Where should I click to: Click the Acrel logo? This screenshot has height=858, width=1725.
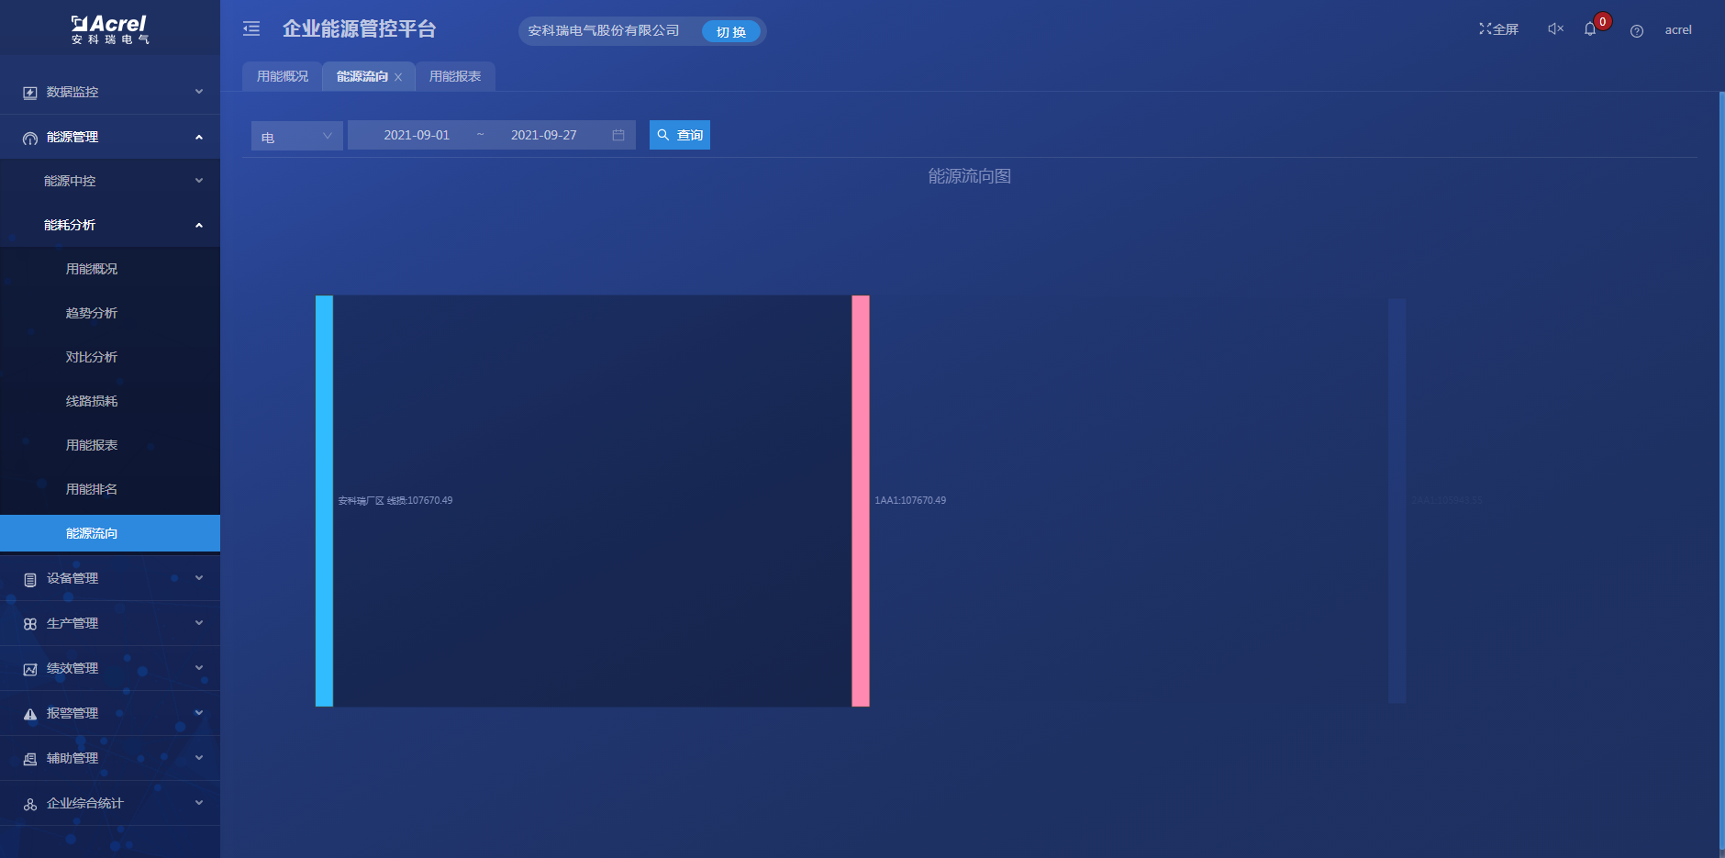point(110,29)
